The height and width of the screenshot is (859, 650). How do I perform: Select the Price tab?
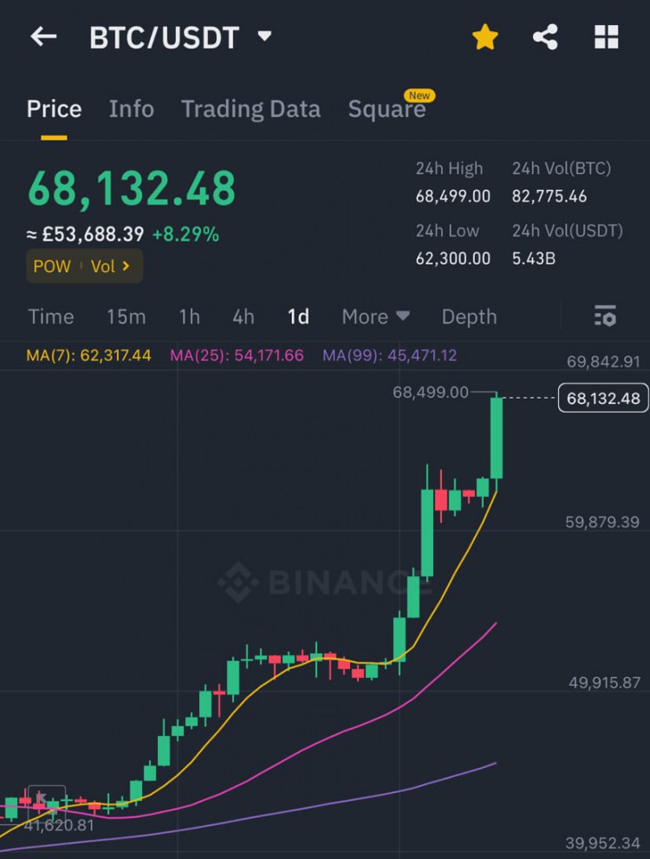(x=55, y=108)
